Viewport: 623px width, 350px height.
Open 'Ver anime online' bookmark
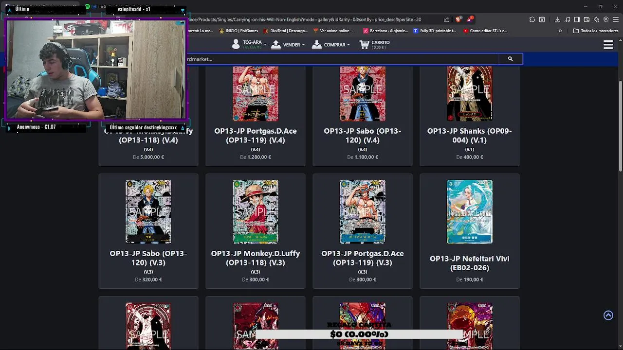[x=334, y=31]
